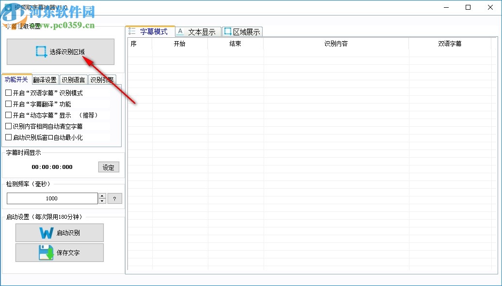Click the 设定 button for subtitle time

[109, 167]
